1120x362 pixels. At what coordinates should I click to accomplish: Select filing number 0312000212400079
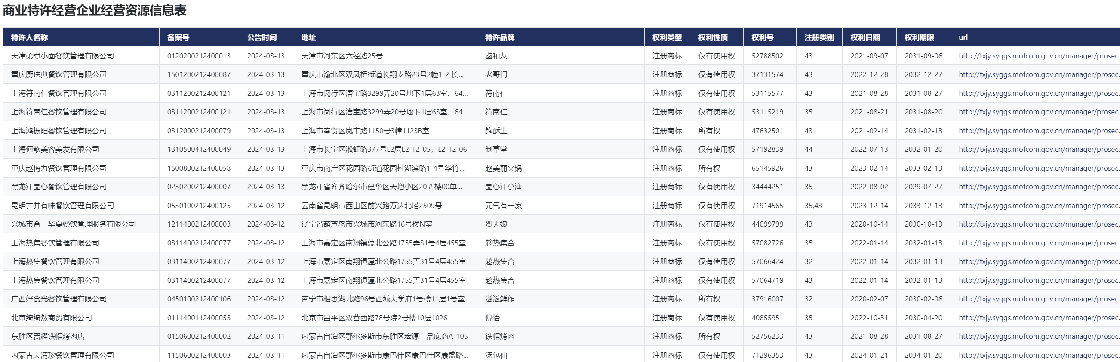(x=199, y=131)
